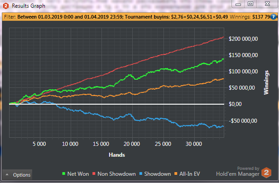The height and width of the screenshot is (183, 279).
Task: Click the 25 000 hands axis label
Action: pyautogui.click(x=163, y=144)
